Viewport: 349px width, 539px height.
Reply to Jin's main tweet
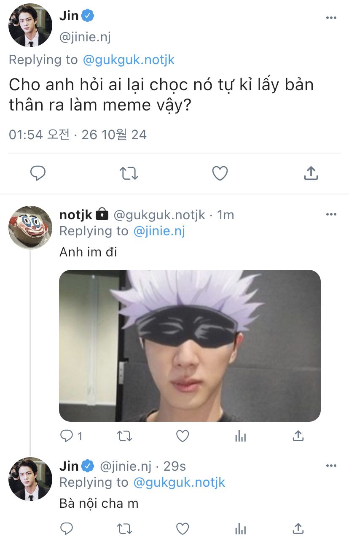pos(38,173)
